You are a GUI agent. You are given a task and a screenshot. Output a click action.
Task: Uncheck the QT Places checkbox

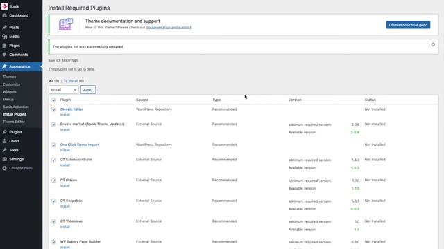coord(53,181)
